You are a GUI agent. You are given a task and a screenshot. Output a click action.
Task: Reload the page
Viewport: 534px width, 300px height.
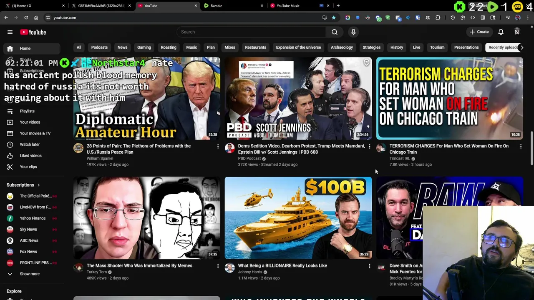[x=26, y=17]
